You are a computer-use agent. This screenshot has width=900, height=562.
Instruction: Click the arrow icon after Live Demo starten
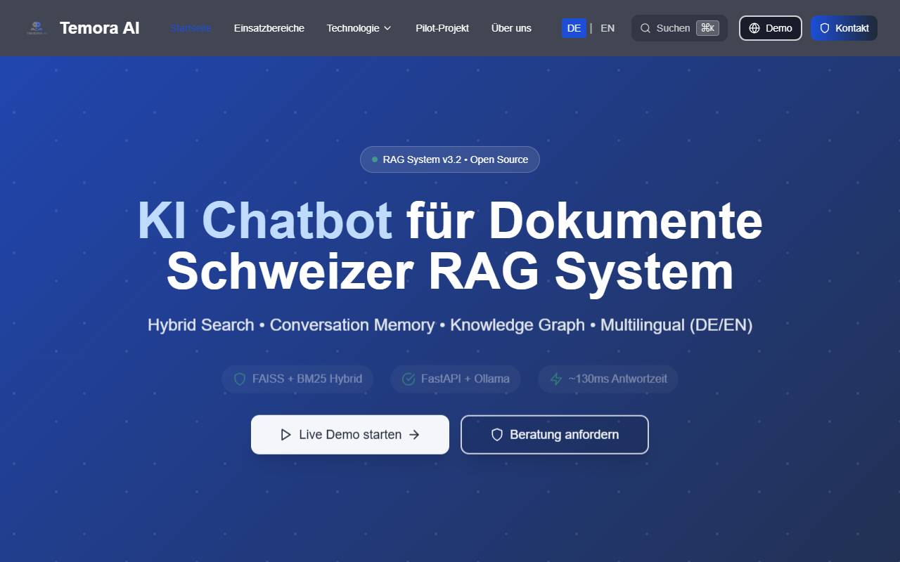(414, 435)
